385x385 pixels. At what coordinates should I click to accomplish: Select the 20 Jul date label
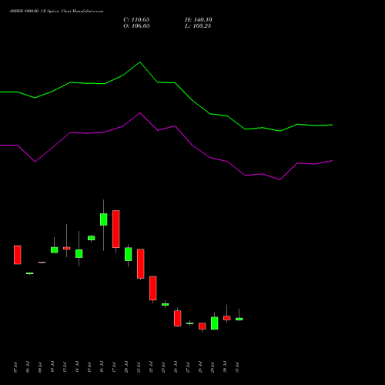point(126,367)
